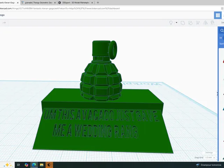Viewport: 224px width, 168px height.
Task: Close the Tinkercad Kieran-Gogo tab
Action: coord(18,3)
